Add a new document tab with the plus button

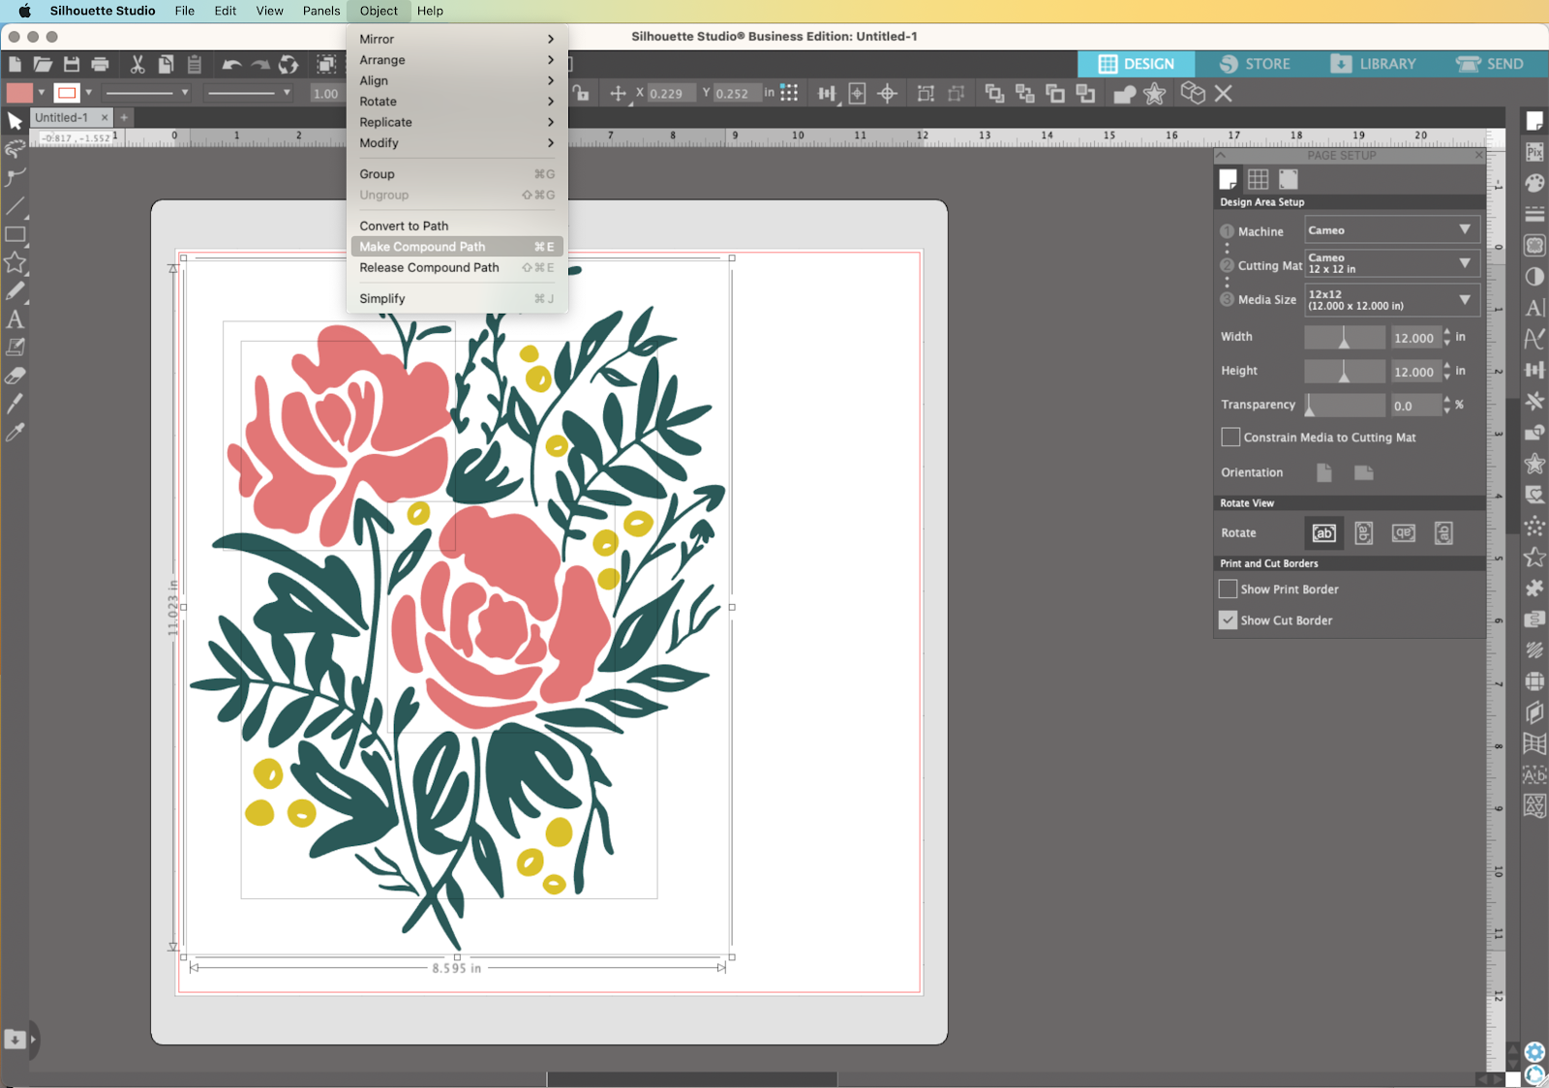pyautogui.click(x=124, y=117)
